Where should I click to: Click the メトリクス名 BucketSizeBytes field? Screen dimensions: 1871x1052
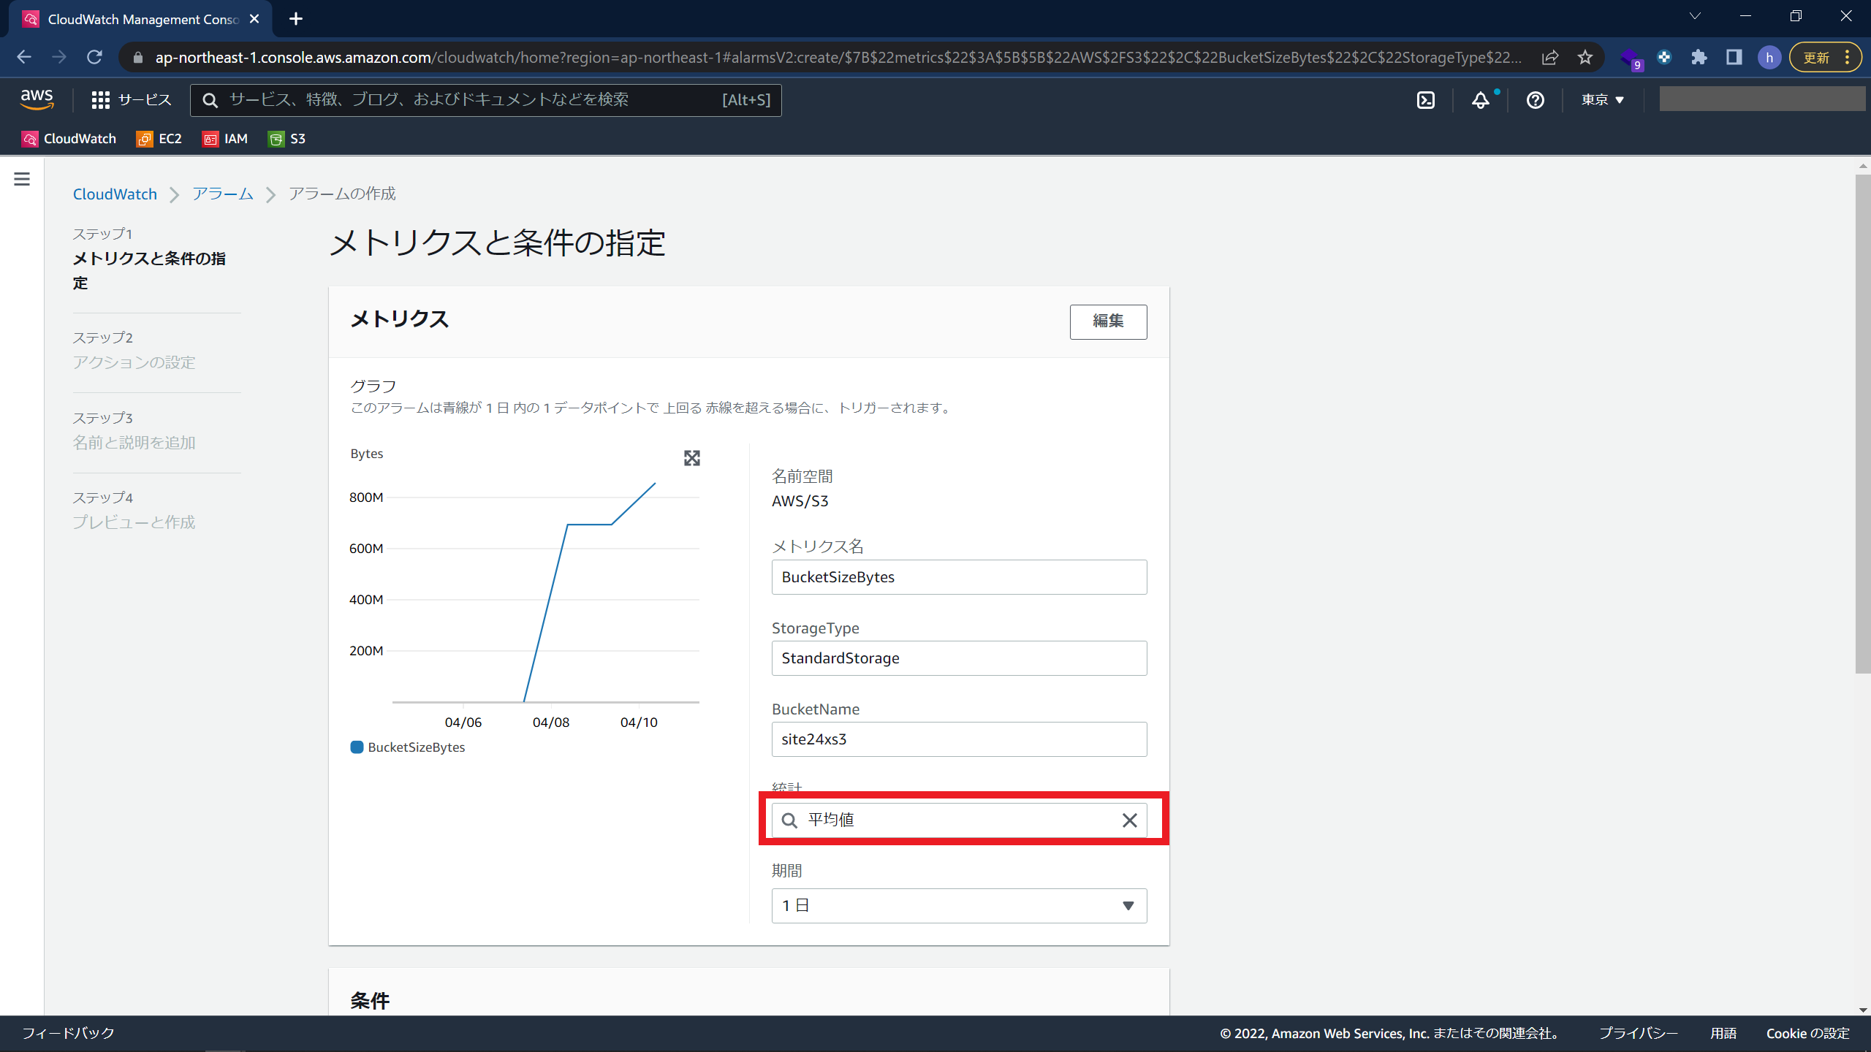click(x=959, y=577)
